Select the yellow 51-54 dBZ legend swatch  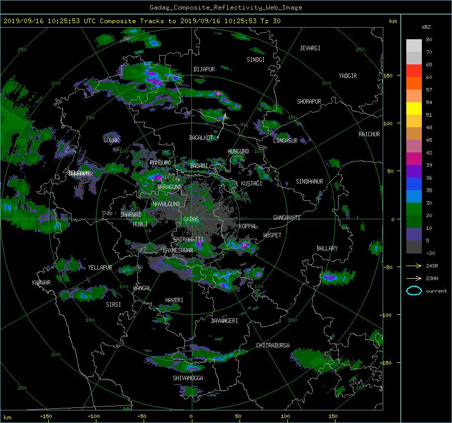click(x=414, y=109)
